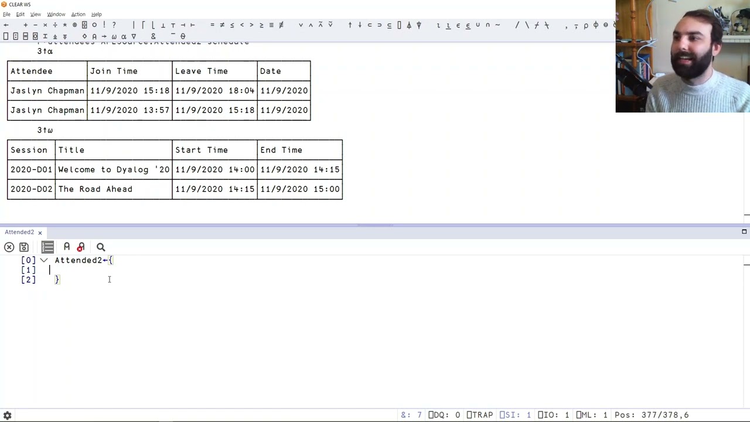Click the circled X close-editor icon
This screenshot has width=750, height=422.
coord(9,247)
